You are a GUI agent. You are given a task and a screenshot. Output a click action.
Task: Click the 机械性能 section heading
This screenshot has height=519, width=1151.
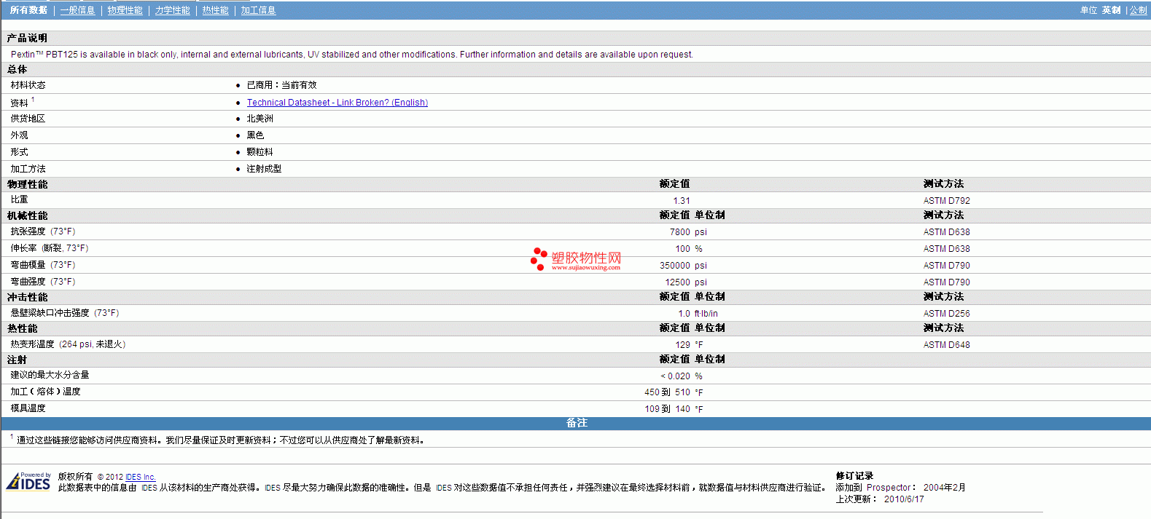tap(27, 215)
